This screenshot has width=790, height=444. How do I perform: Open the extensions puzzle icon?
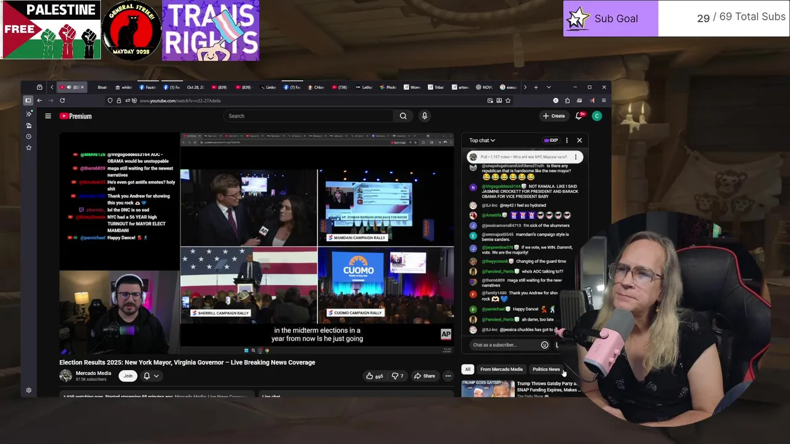pos(567,101)
